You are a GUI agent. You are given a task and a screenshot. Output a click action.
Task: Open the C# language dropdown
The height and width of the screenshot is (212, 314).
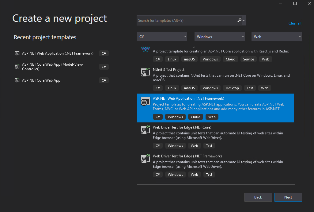pos(162,37)
